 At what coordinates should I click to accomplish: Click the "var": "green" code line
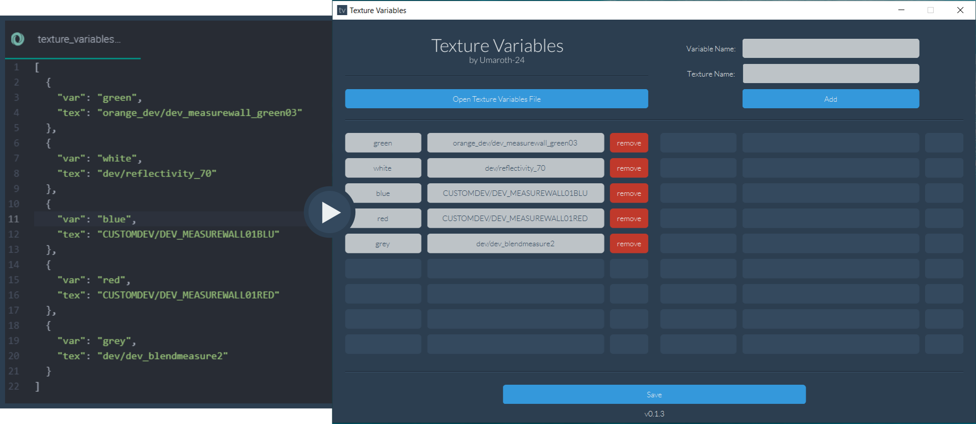pyautogui.click(x=99, y=98)
